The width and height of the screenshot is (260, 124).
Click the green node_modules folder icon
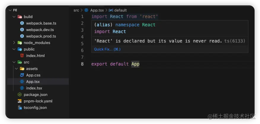(20, 43)
